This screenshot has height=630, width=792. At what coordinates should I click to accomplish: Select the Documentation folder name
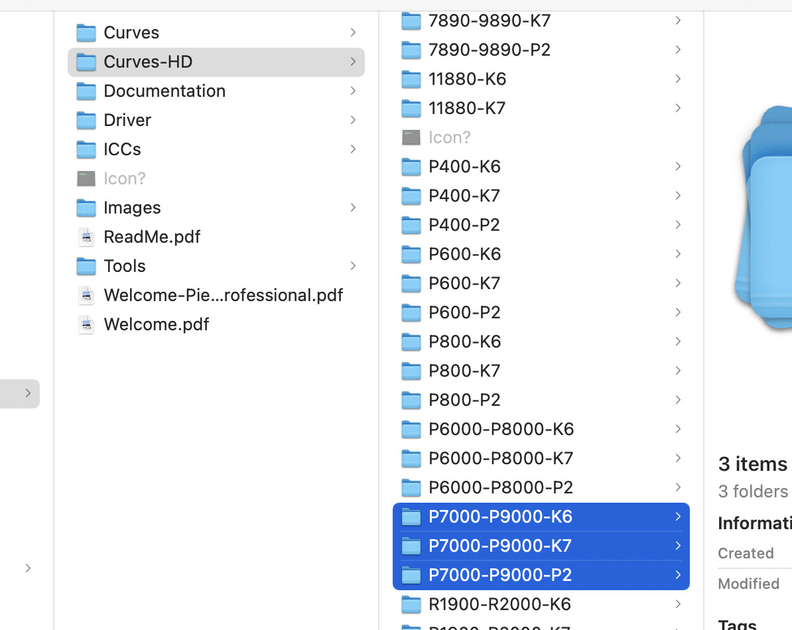pyautogui.click(x=165, y=92)
